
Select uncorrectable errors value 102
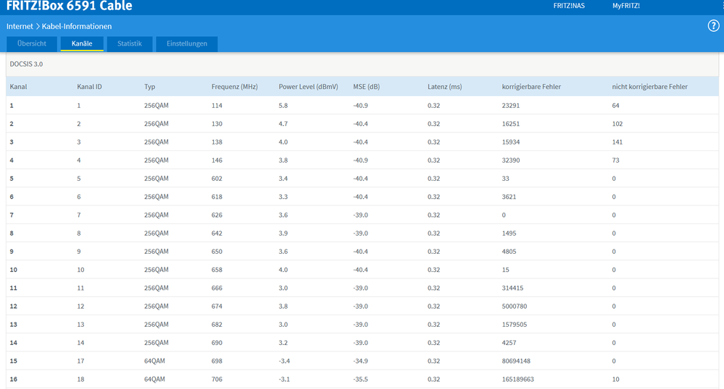tap(617, 124)
